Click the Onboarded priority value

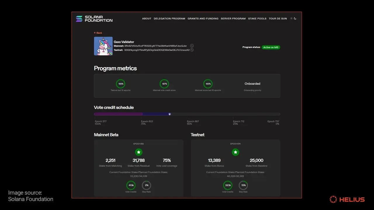coord(252,84)
